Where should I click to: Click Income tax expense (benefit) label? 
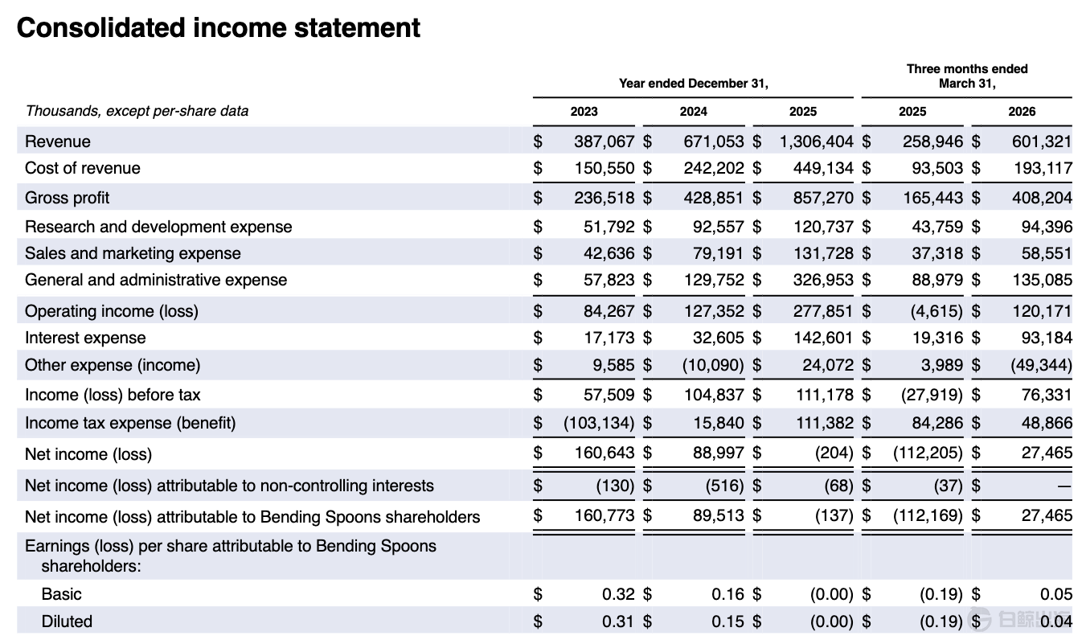[x=130, y=423]
